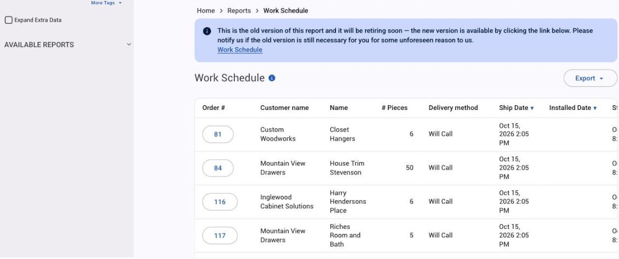Select Work Schedule breadcrumb item
Image resolution: width=619 pixels, height=259 pixels.
point(285,11)
